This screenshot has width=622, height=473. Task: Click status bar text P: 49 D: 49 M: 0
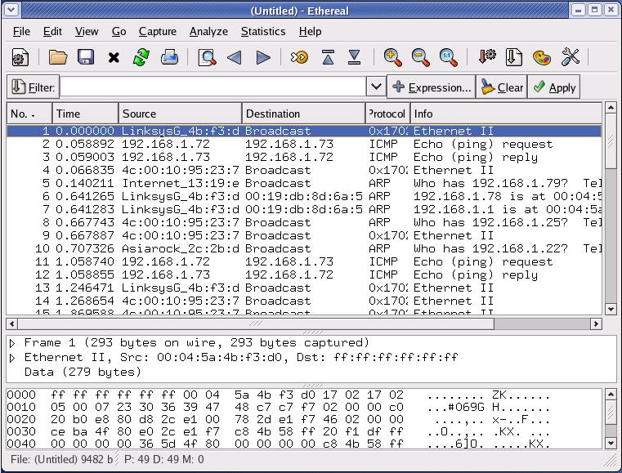click(163, 459)
